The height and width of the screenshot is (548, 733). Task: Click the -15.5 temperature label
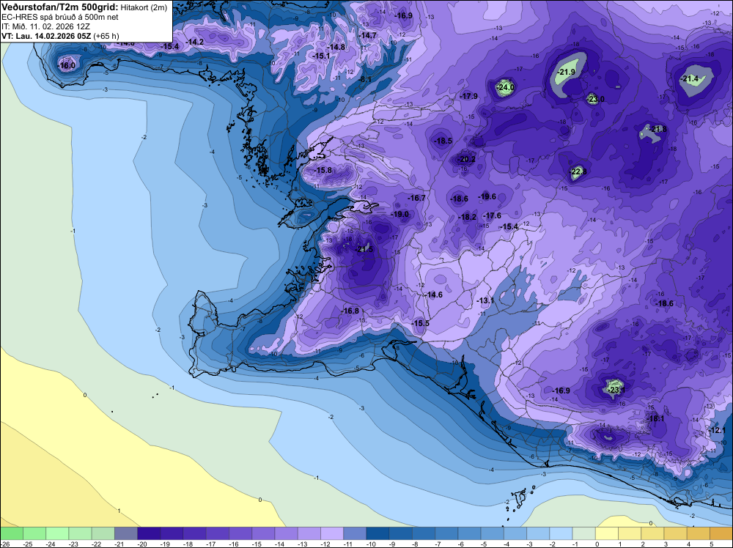point(421,323)
